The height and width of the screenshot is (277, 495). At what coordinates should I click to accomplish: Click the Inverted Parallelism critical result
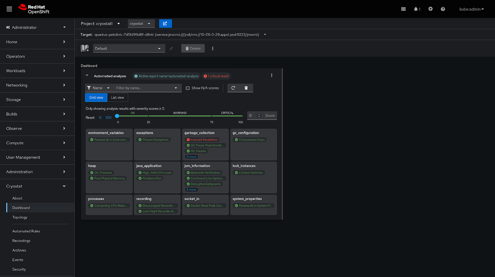pos(204,140)
